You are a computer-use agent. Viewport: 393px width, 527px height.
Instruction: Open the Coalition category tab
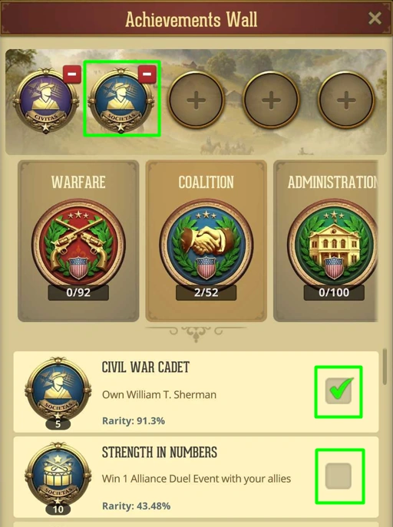pyautogui.click(x=206, y=241)
